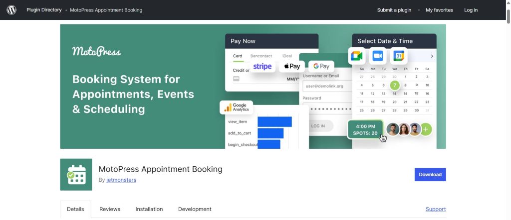The width and height of the screenshot is (511, 220).
Task: Click the 'Booking System for' headline
Action: [x=126, y=79]
